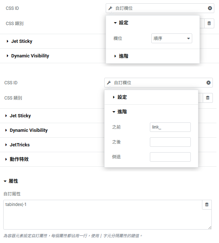The width and height of the screenshot is (219, 243).
Task: Expand Dynamic Visibility above JetTricks
Action: point(28,130)
